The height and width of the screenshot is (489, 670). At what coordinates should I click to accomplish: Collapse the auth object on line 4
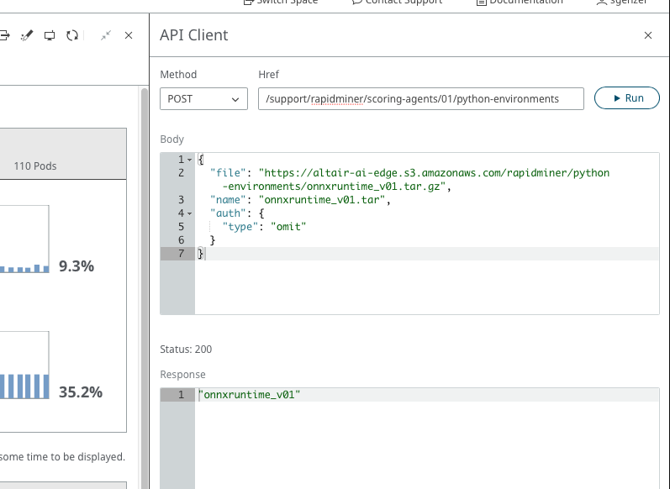pyautogui.click(x=189, y=213)
